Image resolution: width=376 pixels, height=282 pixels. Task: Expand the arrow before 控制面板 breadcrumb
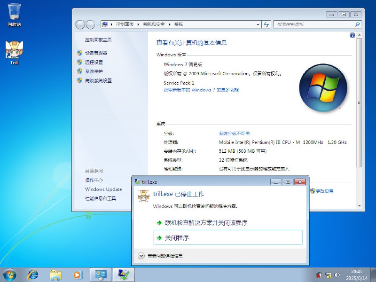point(111,24)
